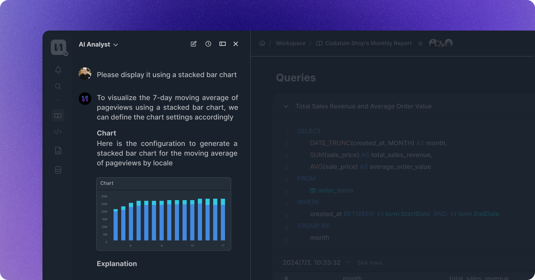Screen dimensions: 535x280
Task: Open Codatum Shop's Monthly Report breadcrumb
Action: coord(368,43)
